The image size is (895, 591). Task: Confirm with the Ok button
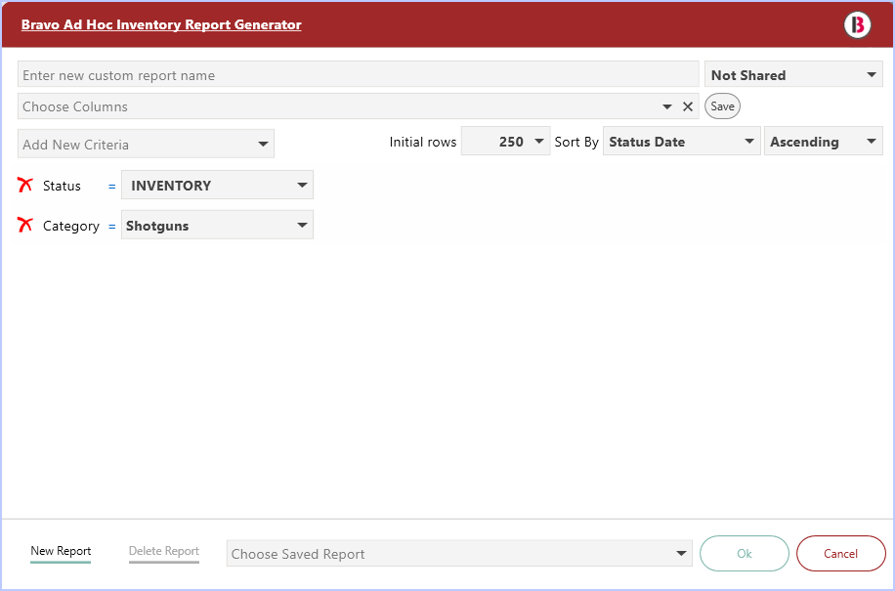(745, 553)
